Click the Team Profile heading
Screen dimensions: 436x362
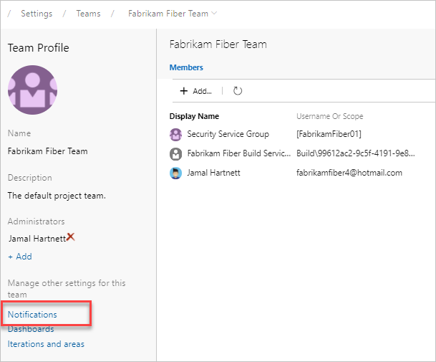(x=39, y=48)
